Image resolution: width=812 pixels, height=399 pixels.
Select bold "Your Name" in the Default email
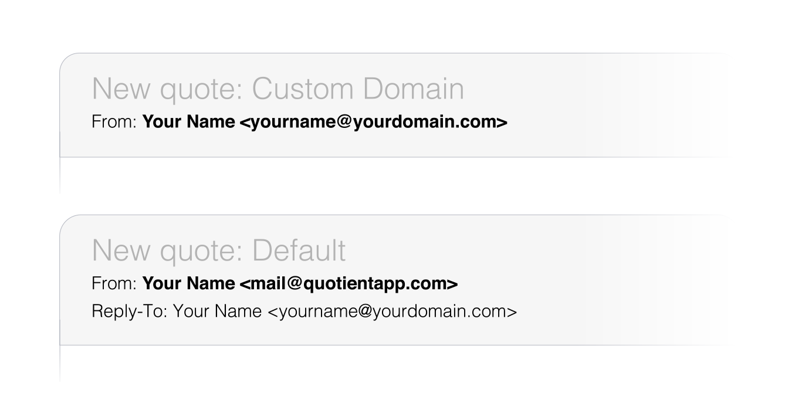pyautogui.click(x=189, y=284)
